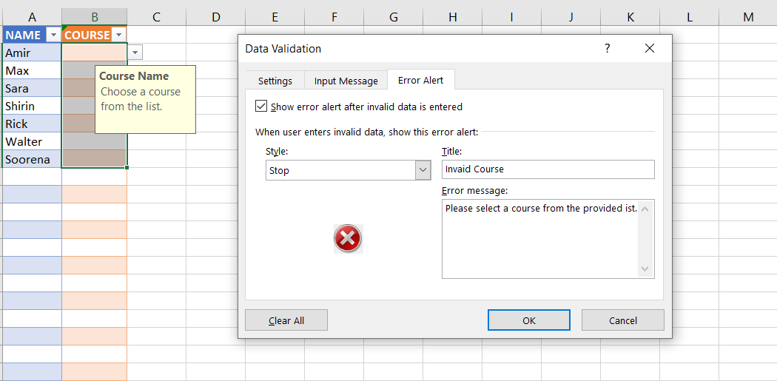Click the Help question mark in dialog

pyautogui.click(x=608, y=49)
